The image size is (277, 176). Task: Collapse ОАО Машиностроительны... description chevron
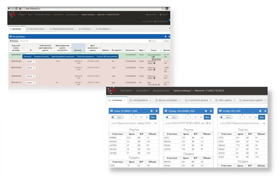click(x=264, y=123)
